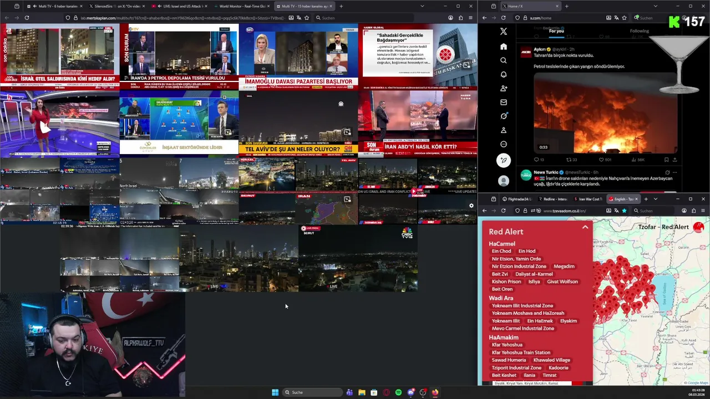Switch to LIVE: Israel and US Attack tab
Image resolution: width=710 pixels, height=399 pixels.
[179, 6]
